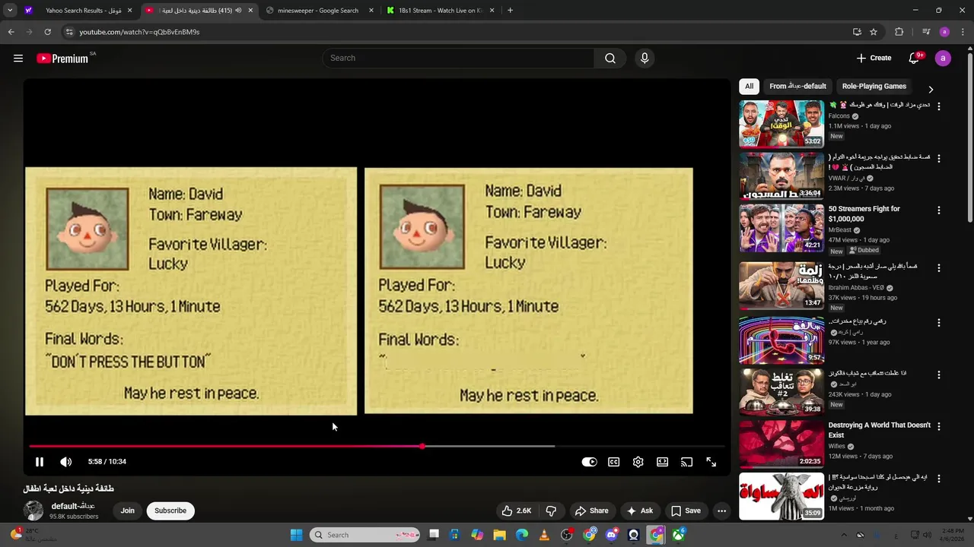Screen dimensions: 974x547
Task: Open Windows Start menu
Action: click(x=296, y=535)
